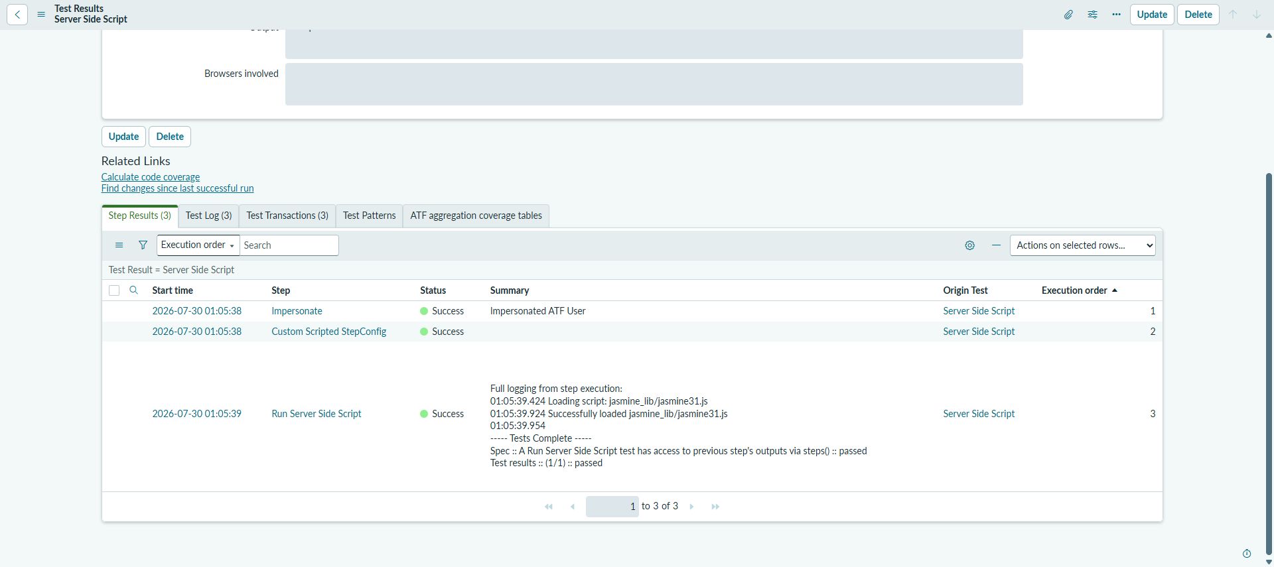Switch to the Step Results tab
The height and width of the screenshot is (567, 1274).
coord(140,216)
